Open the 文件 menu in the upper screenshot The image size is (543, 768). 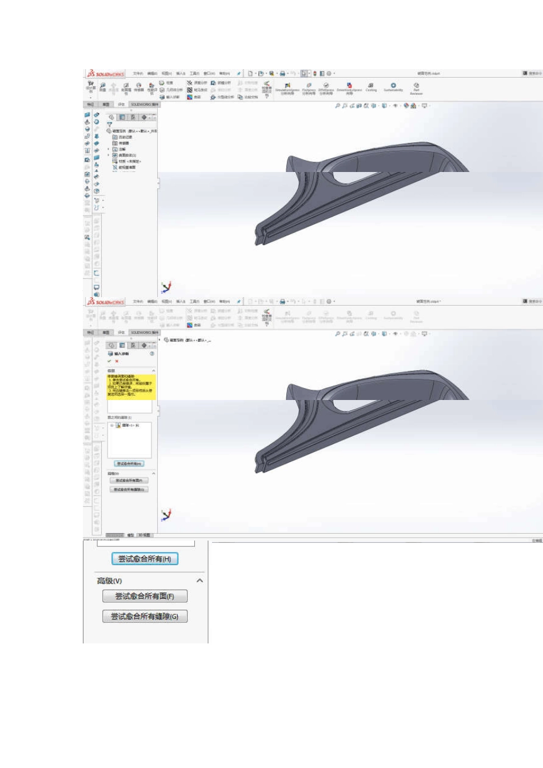click(138, 74)
